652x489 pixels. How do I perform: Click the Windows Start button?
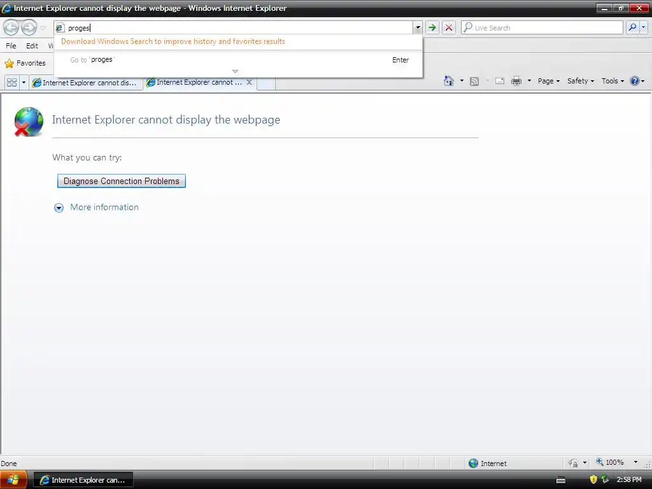pyautogui.click(x=13, y=480)
